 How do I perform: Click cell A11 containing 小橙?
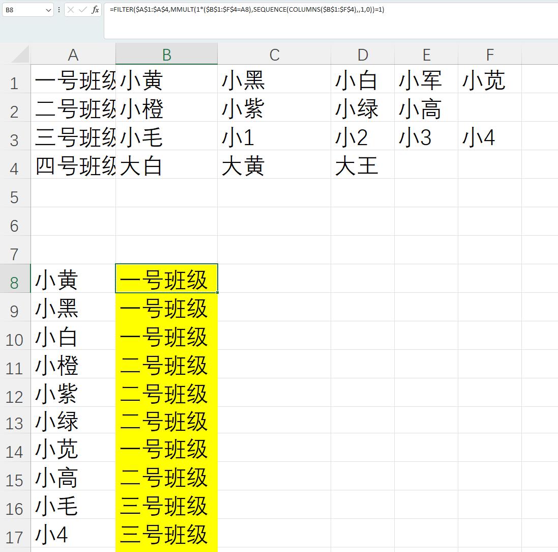[73, 364]
